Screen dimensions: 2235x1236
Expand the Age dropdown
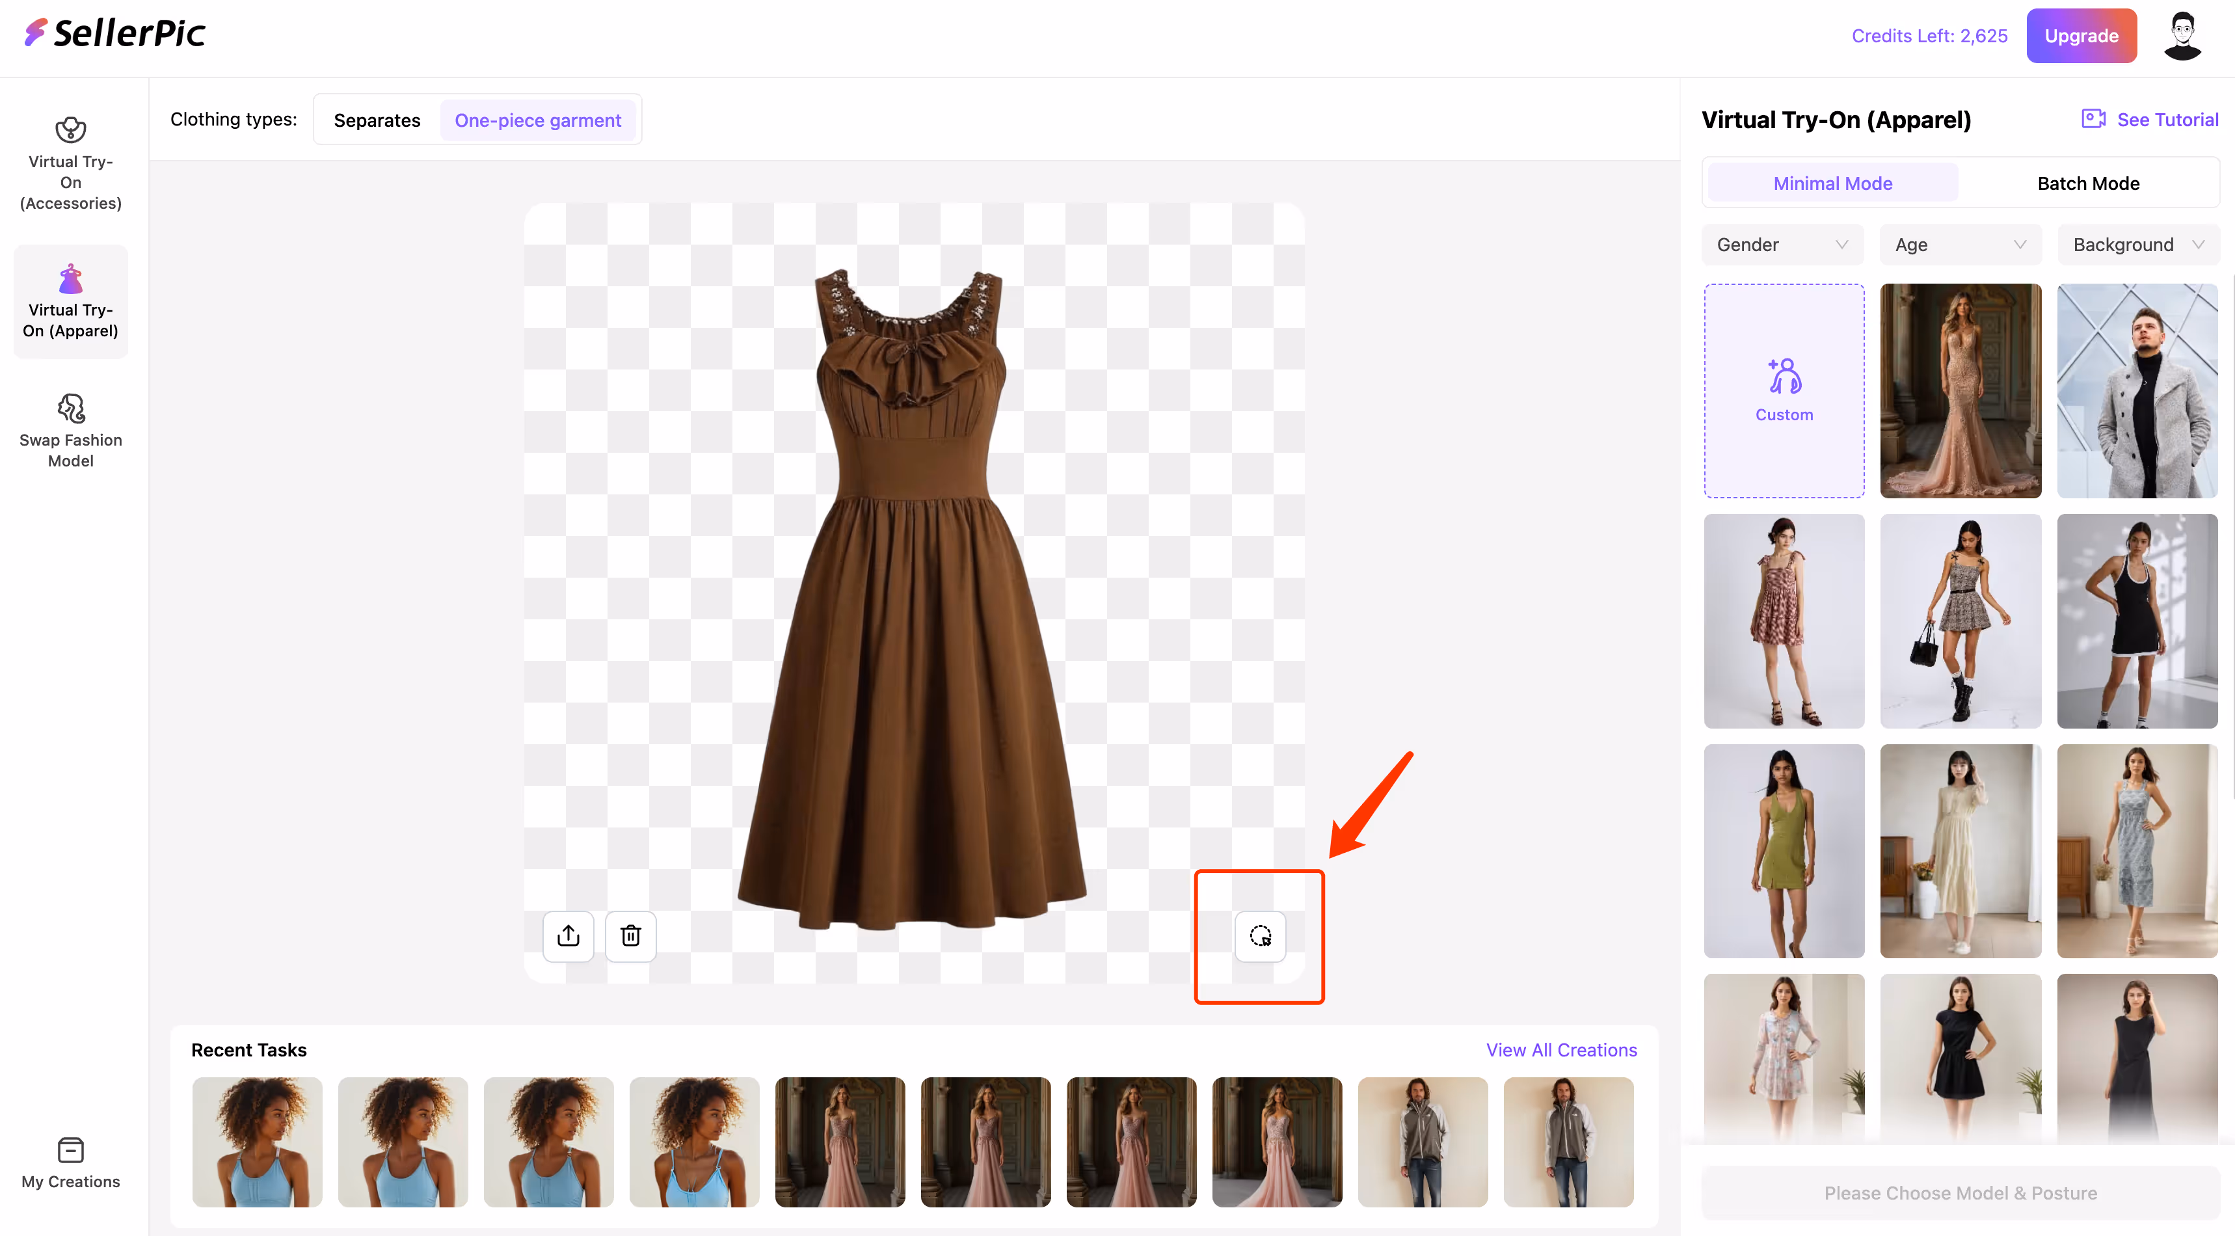1960,245
